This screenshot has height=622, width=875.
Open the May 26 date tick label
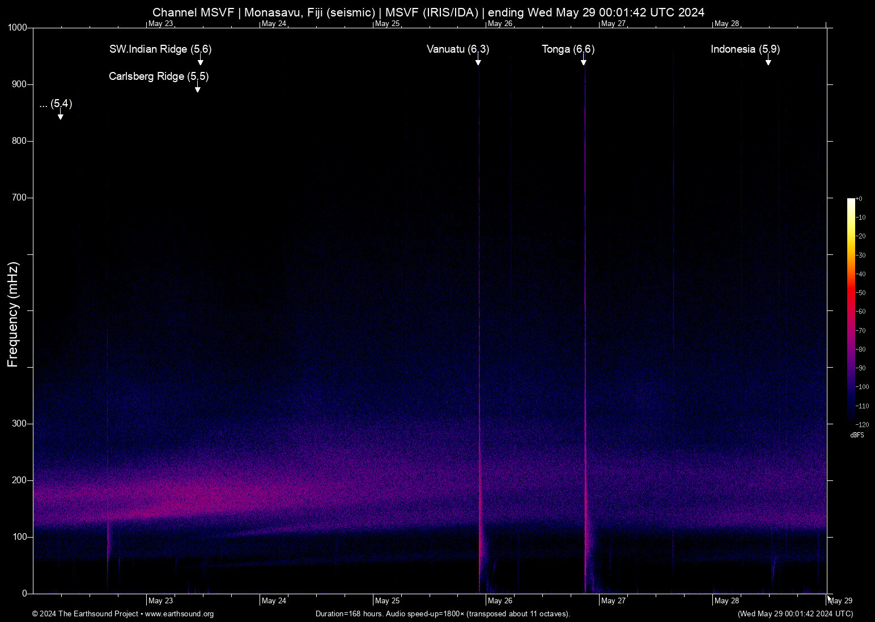click(x=501, y=600)
